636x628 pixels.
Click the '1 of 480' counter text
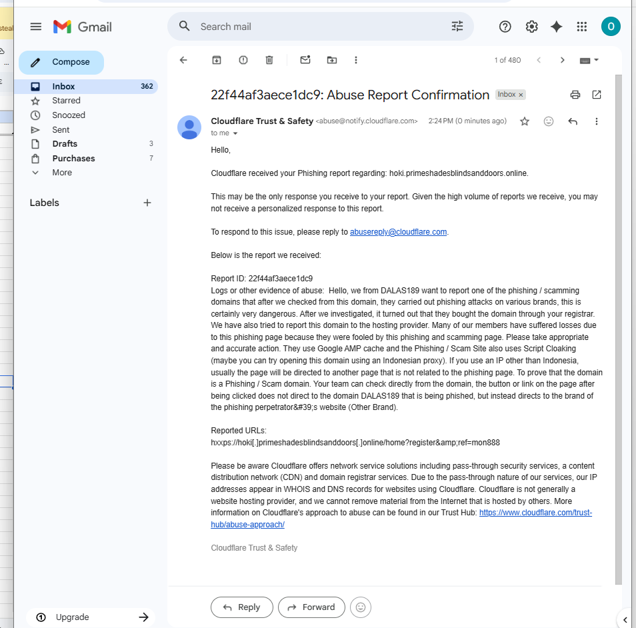(x=507, y=60)
